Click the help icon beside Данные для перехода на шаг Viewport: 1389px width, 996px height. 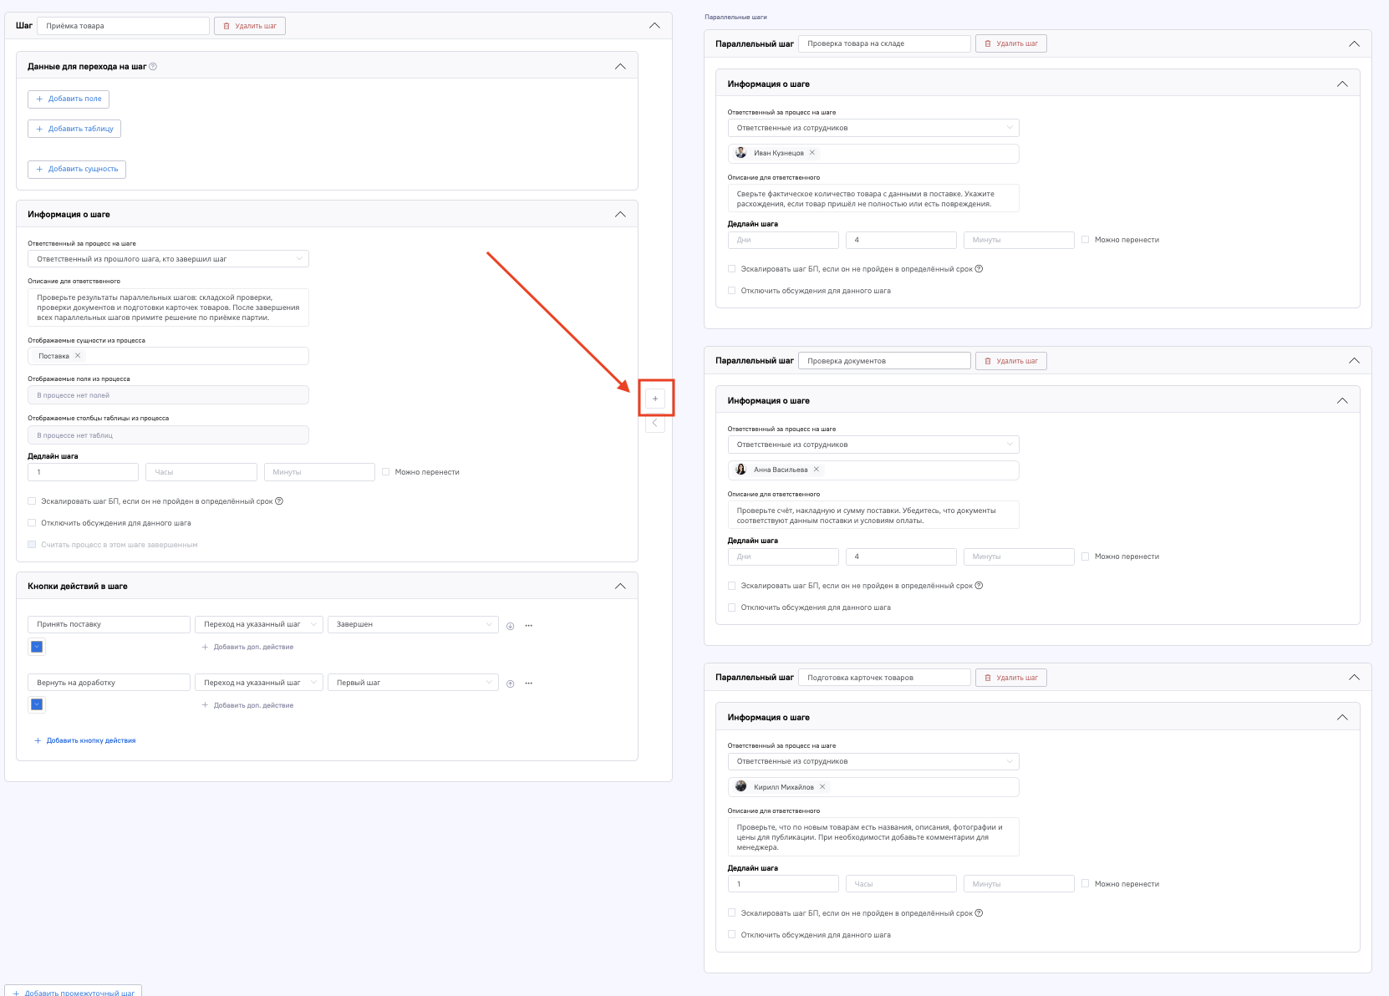tap(153, 67)
